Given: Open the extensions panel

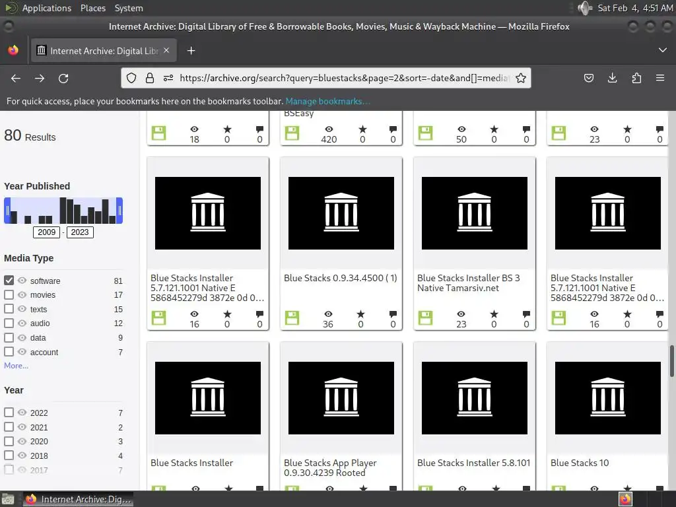Looking at the screenshot, I should coord(636,78).
